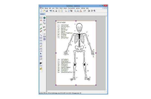151x99 pixels.
Task: Click the first magnifier zoom icon
Action: click(75, 11)
